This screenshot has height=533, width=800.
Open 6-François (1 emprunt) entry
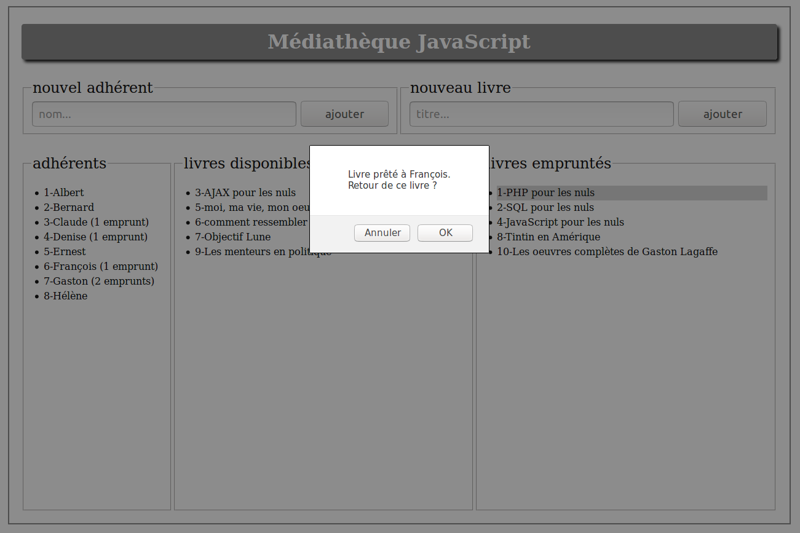pos(101,267)
